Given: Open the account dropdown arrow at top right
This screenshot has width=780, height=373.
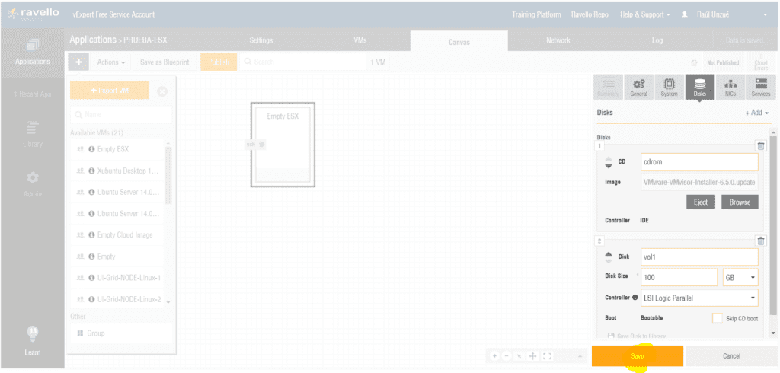Looking at the screenshot, I should point(765,15).
